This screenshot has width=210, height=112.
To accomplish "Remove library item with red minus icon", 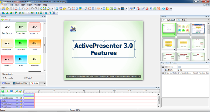I will (x=6, y=20).
